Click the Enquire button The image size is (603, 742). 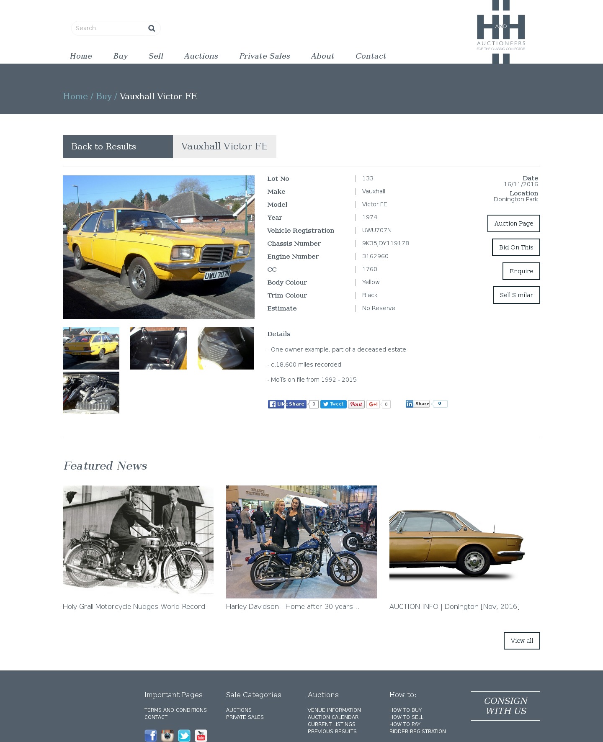[521, 271]
